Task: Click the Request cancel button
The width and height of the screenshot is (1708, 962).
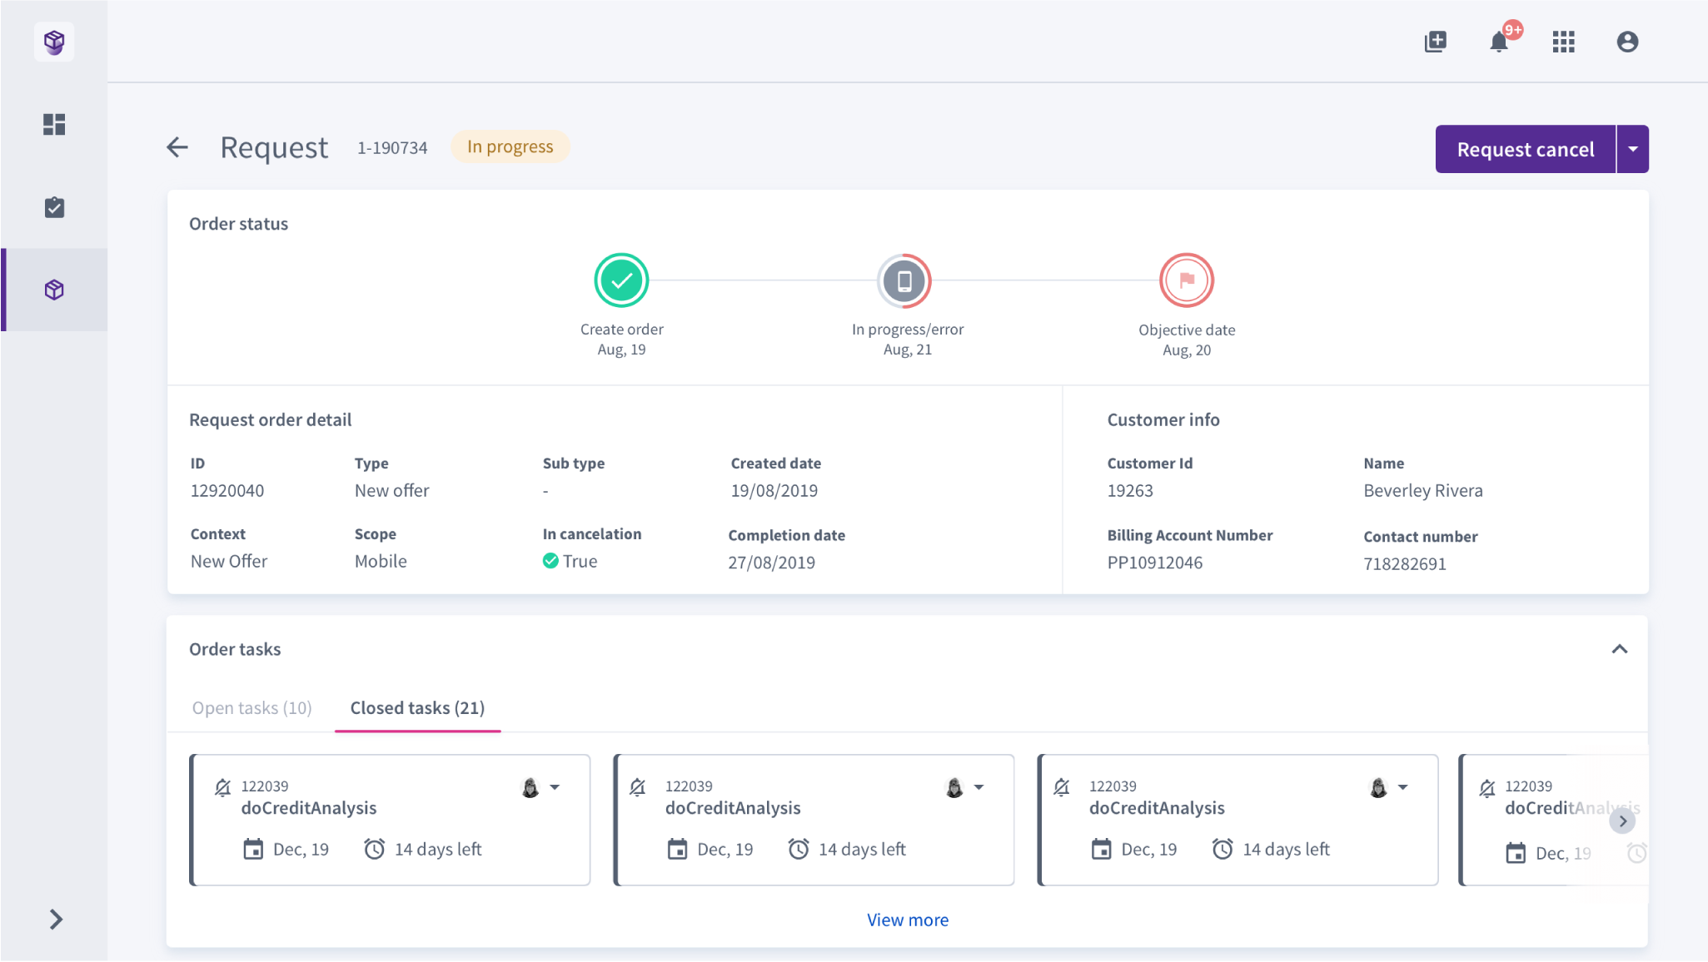Action: point(1526,149)
